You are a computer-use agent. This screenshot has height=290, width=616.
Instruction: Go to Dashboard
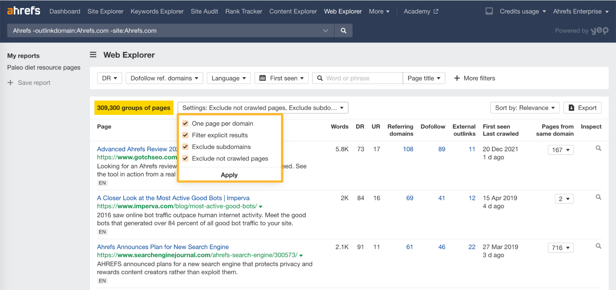click(x=65, y=11)
